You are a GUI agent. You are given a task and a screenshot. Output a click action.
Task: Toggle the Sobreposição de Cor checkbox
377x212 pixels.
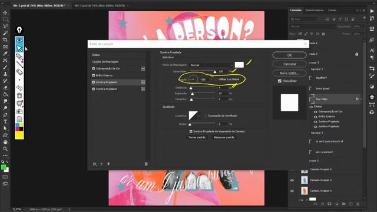pyautogui.click(x=94, y=68)
